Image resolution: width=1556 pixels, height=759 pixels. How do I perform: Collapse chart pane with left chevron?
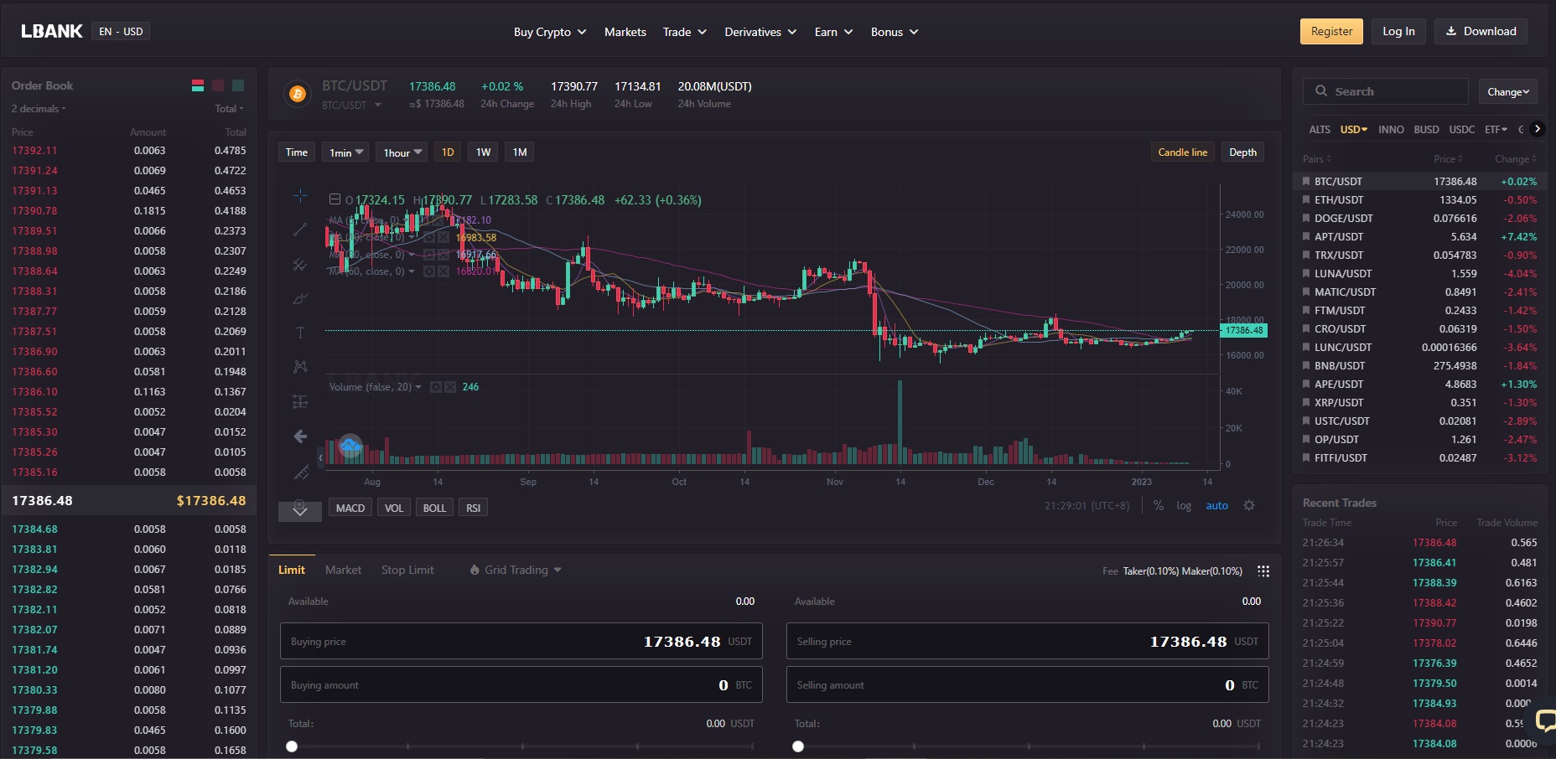(x=320, y=457)
